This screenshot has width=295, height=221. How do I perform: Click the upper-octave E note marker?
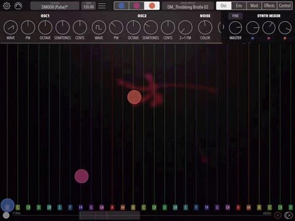point(186,207)
